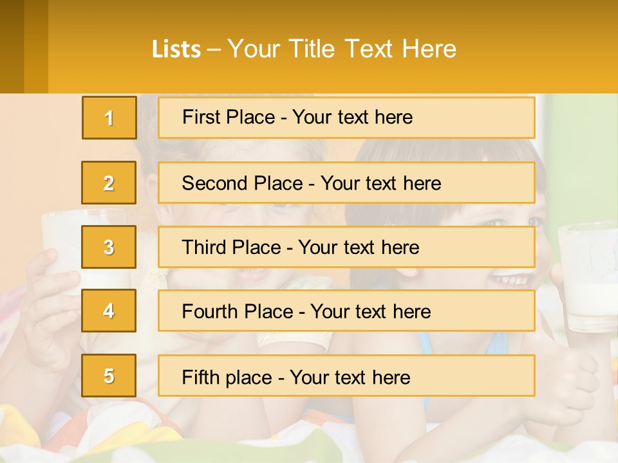This screenshot has height=463, width=618.
Task: Click the dark brown stripe in header
Action: (12, 46)
